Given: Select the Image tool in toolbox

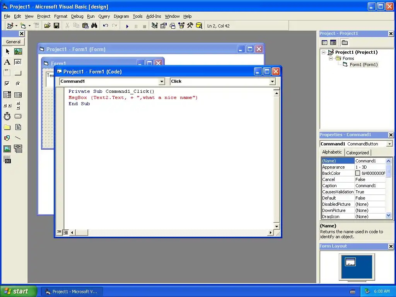Looking at the screenshot, I should (7, 149).
